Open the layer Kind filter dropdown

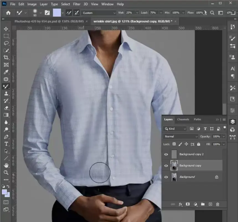(x=175, y=129)
